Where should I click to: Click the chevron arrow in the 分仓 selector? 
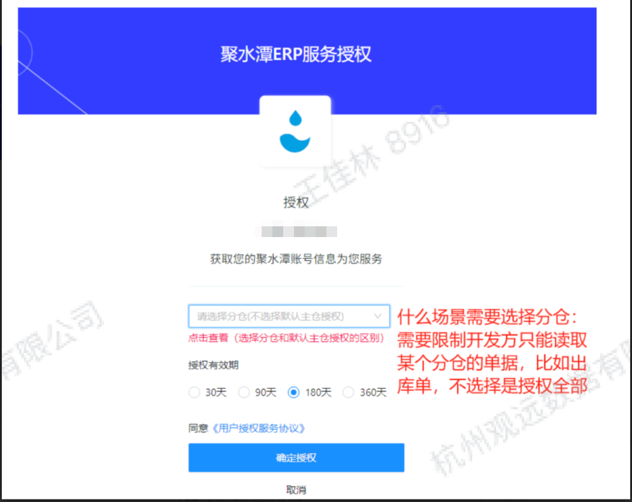378,317
